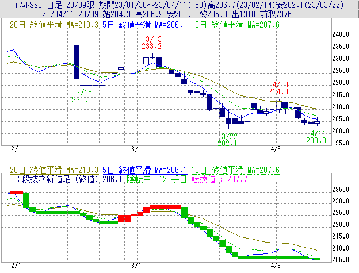
Task: Click the 4/3 date label under lower chart
Action: [276, 266]
